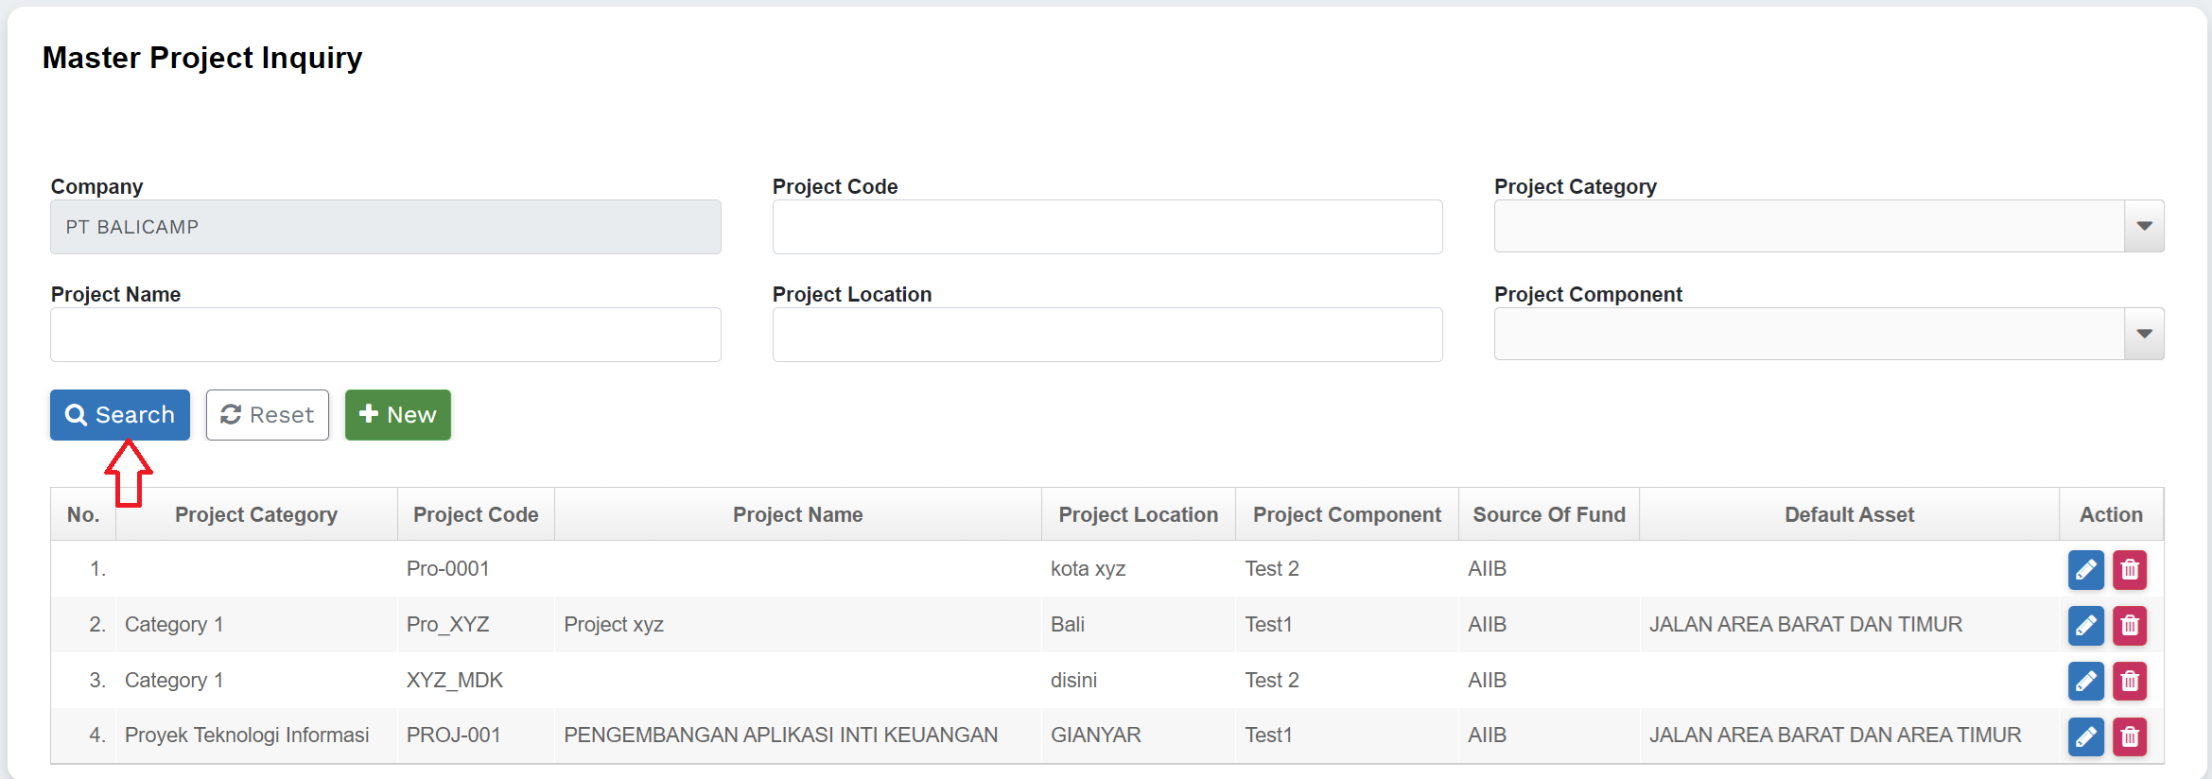Image resolution: width=2212 pixels, height=779 pixels.
Task: Click edit pencil icon for Pro-0001 row
Action: (x=2085, y=570)
